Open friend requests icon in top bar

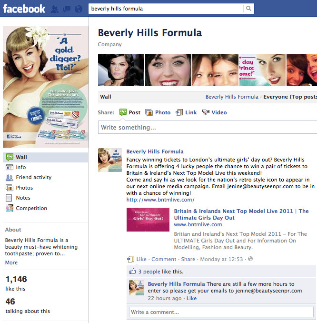pyautogui.click(x=55, y=9)
